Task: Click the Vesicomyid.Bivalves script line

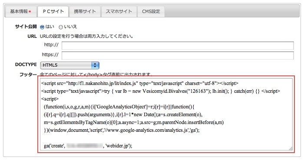Action: [161, 91]
